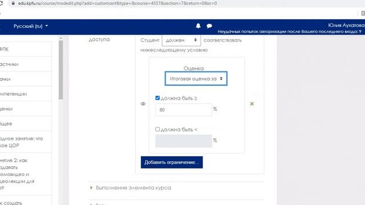This screenshot has height=205, width=365.
Task: Uncheck the 'должна быть ≥' checkbox
Action: click(157, 98)
